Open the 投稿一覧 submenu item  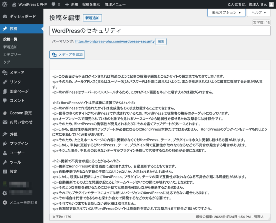click(x=10, y=39)
